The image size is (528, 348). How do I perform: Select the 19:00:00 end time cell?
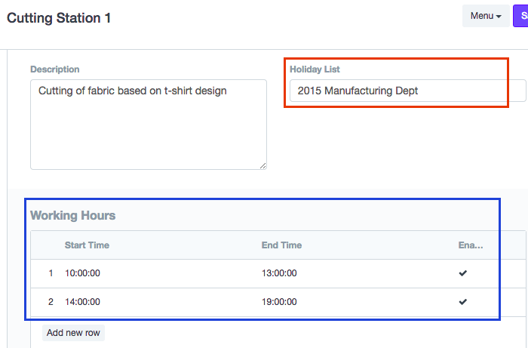pos(279,302)
